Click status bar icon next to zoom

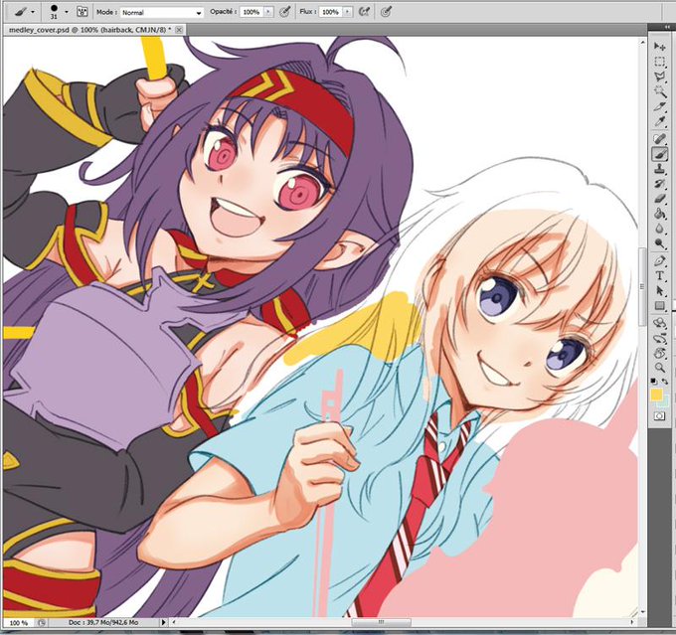click(x=42, y=623)
